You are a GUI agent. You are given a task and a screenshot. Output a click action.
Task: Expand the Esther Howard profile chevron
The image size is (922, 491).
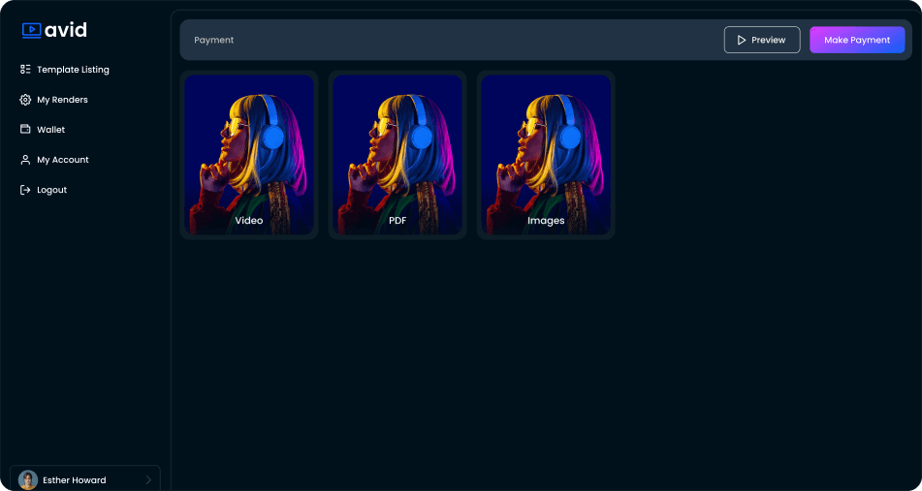(148, 480)
